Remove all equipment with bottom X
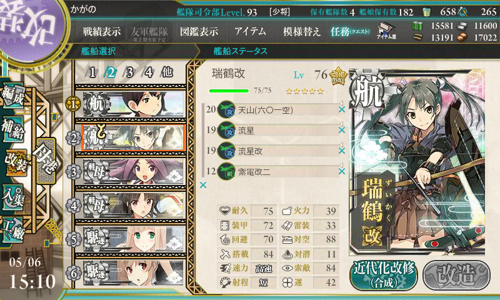The height and width of the screenshot is (300, 500). (203, 185)
